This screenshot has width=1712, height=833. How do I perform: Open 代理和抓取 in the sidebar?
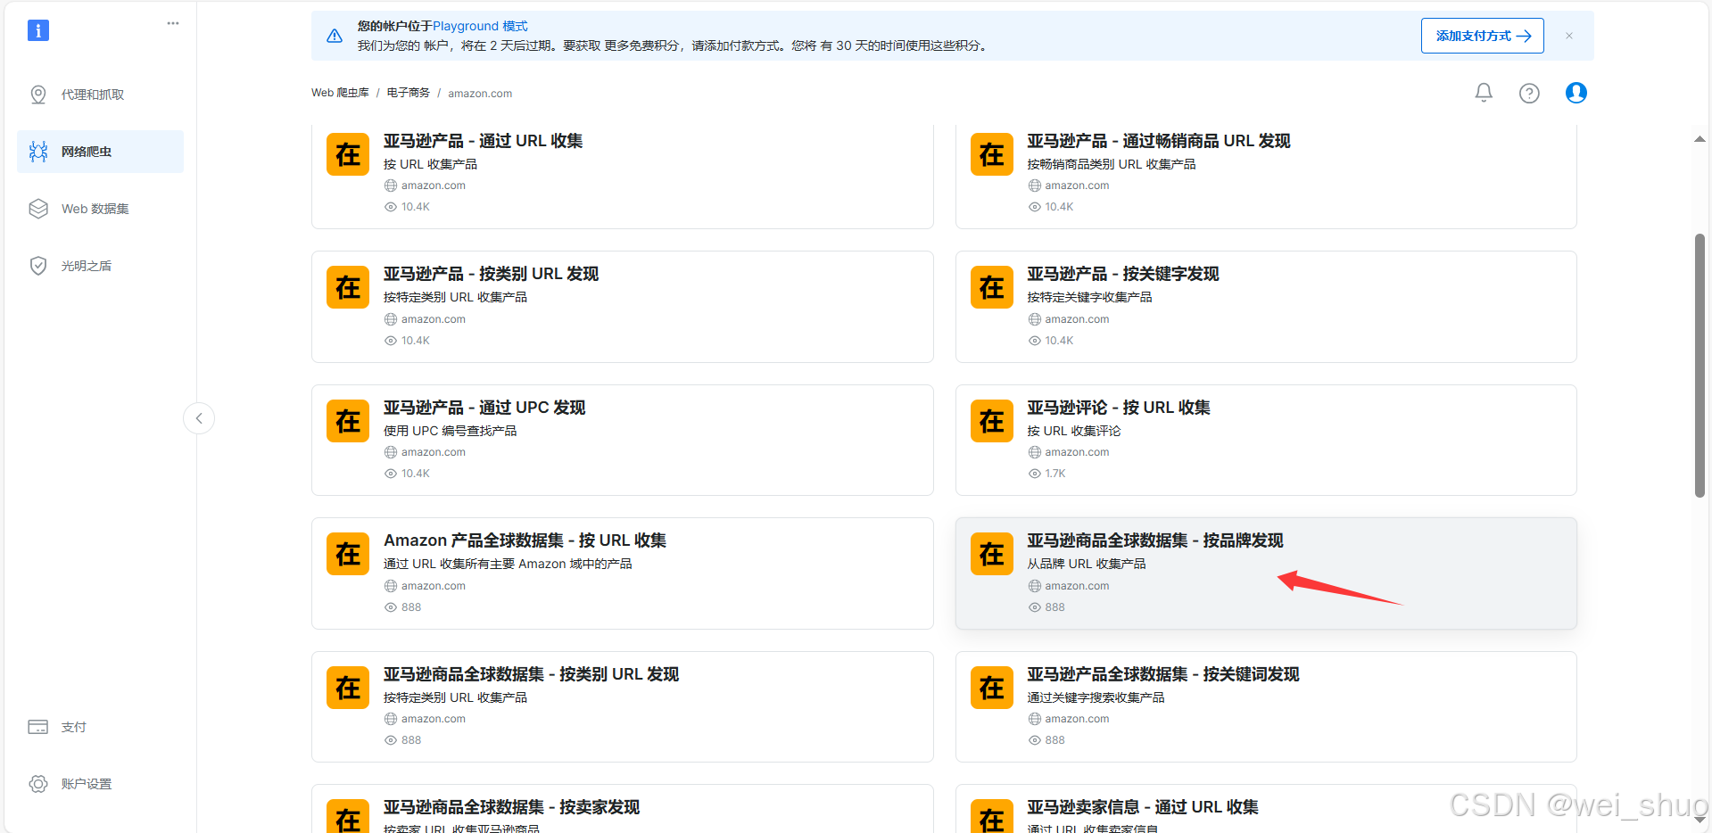(100, 95)
